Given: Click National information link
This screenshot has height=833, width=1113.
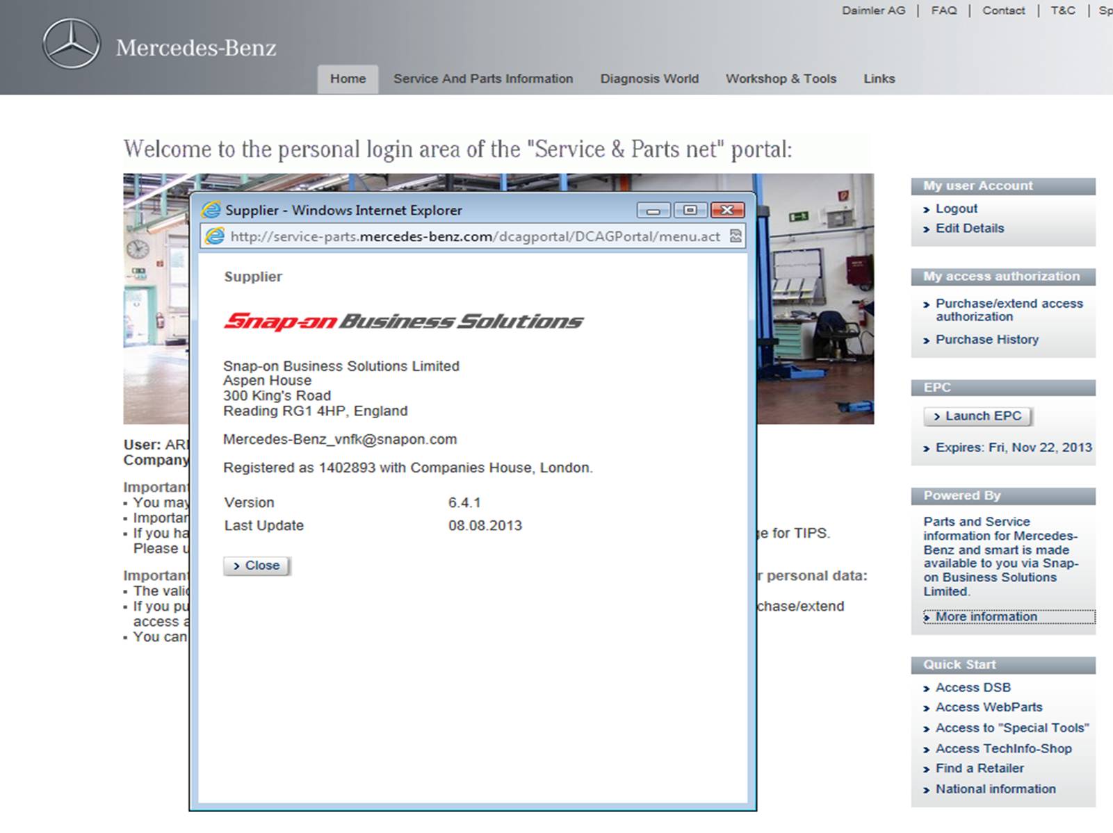Looking at the screenshot, I should point(996,789).
